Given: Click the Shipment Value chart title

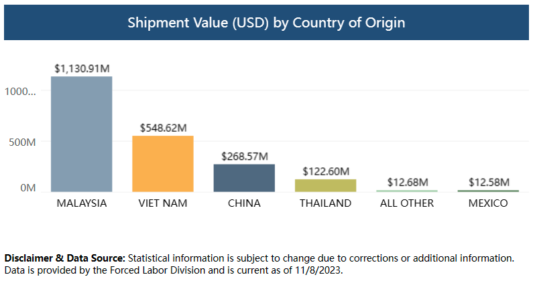Looking at the screenshot, I should 267,23.
